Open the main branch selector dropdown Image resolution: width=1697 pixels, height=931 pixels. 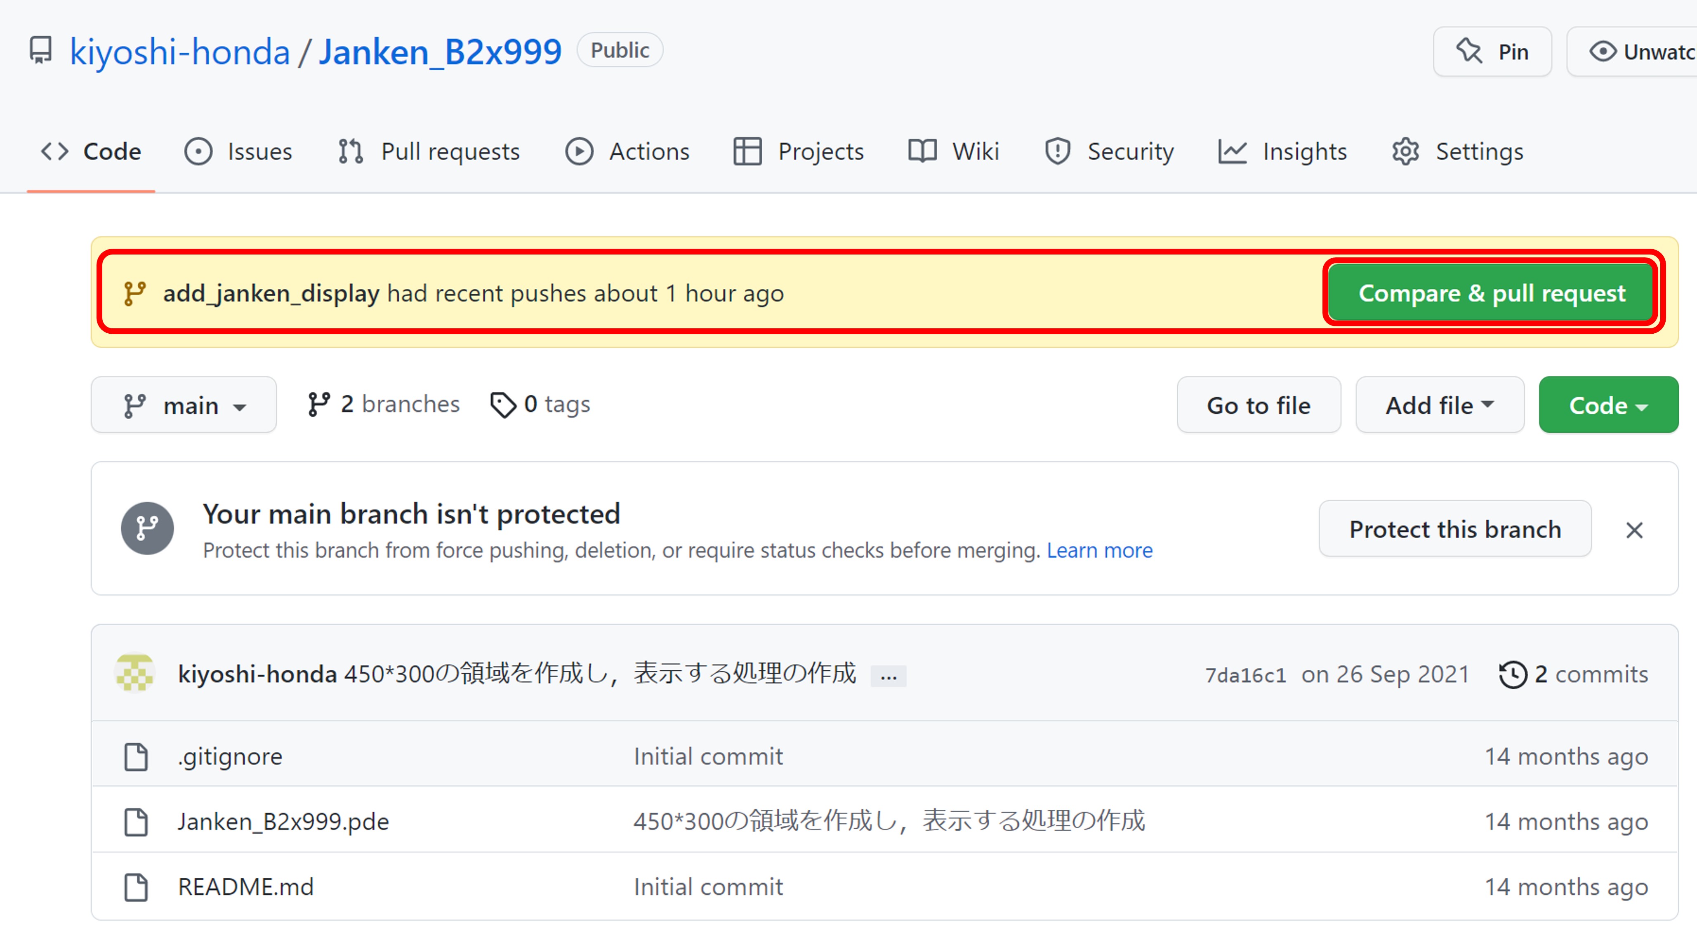pyautogui.click(x=184, y=405)
